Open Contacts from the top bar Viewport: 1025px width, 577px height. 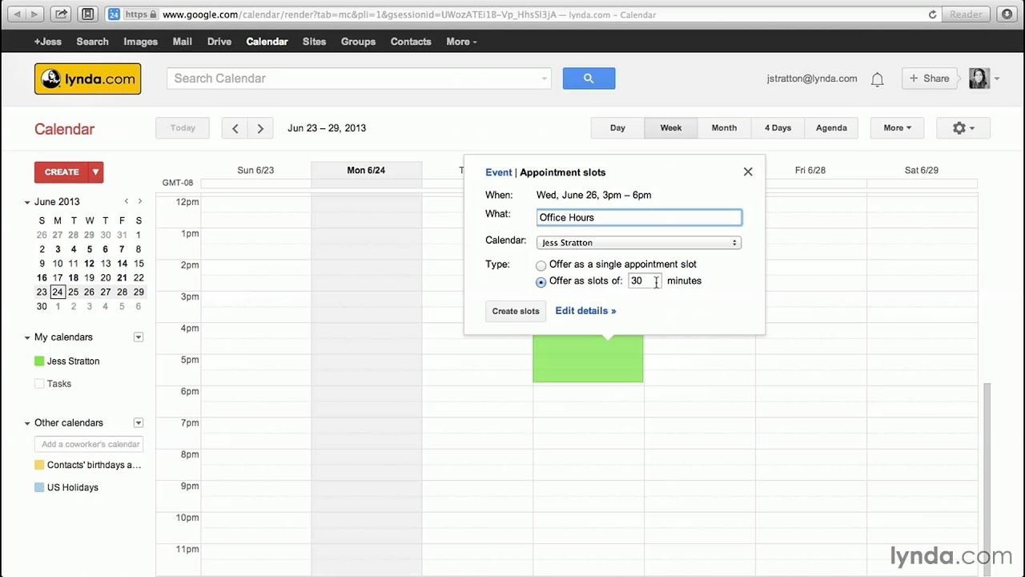pyautogui.click(x=411, y=42)
